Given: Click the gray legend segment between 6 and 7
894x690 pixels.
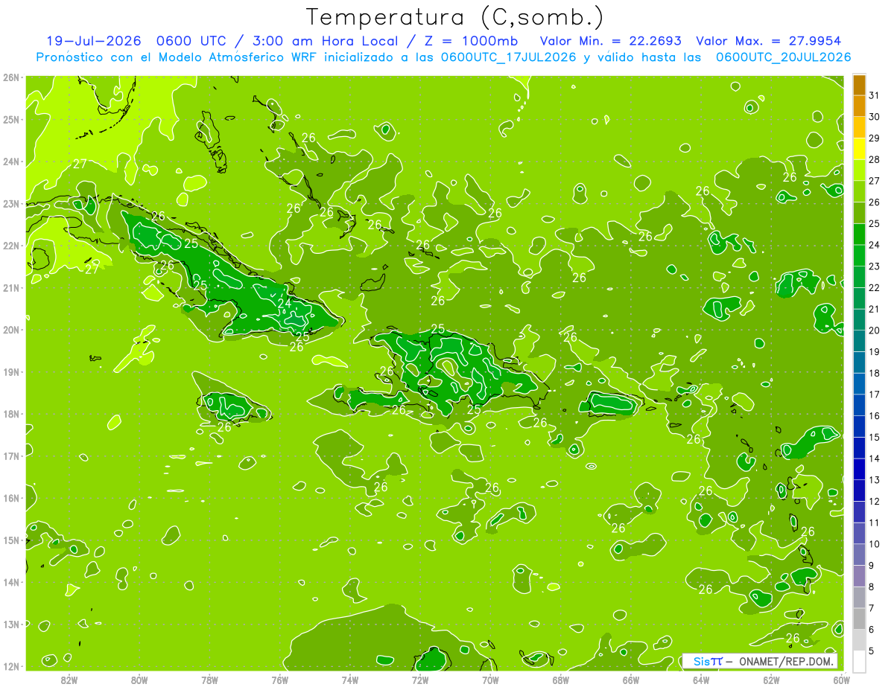Looking at the screenshot, I should [859, 619].
